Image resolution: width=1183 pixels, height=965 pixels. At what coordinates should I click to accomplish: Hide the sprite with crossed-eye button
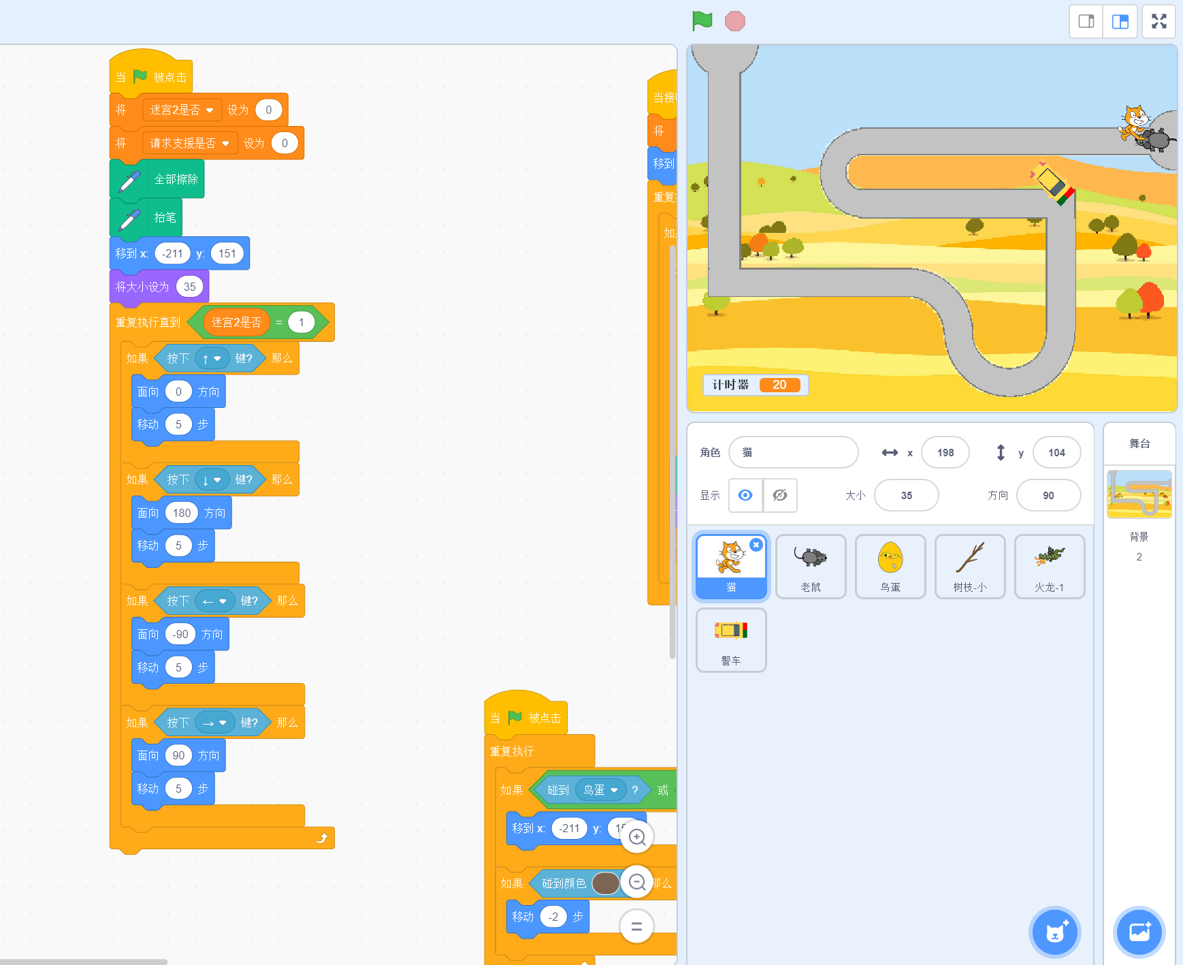[780, 495]
